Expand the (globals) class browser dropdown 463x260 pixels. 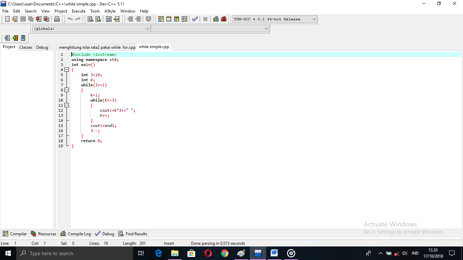tap(148, 28)
